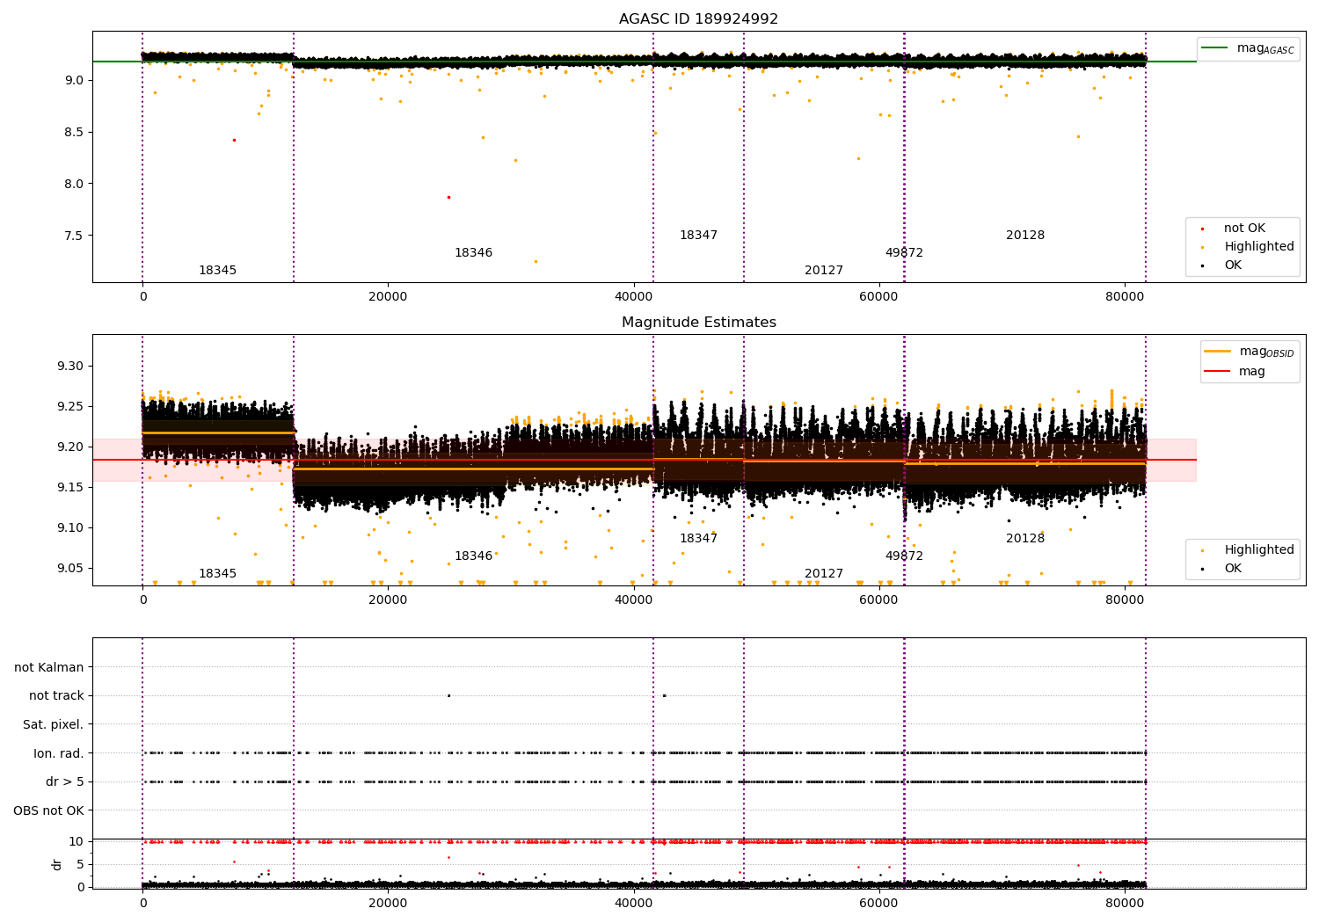Click OBSID label 20127 in Magnitude Estimates plot
Viewport: 1319px width, 923px height.
coord(824,574)
